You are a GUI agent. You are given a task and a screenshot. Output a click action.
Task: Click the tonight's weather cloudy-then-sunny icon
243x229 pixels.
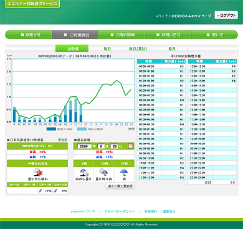pos(38,172)
